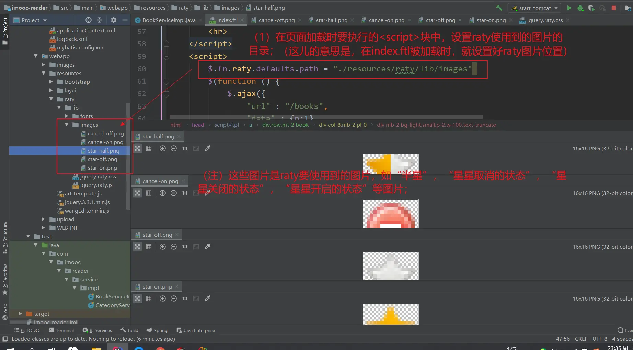Expand the target folder
Viewport: 633px width, 350px height.
click(x=20, y=314)
